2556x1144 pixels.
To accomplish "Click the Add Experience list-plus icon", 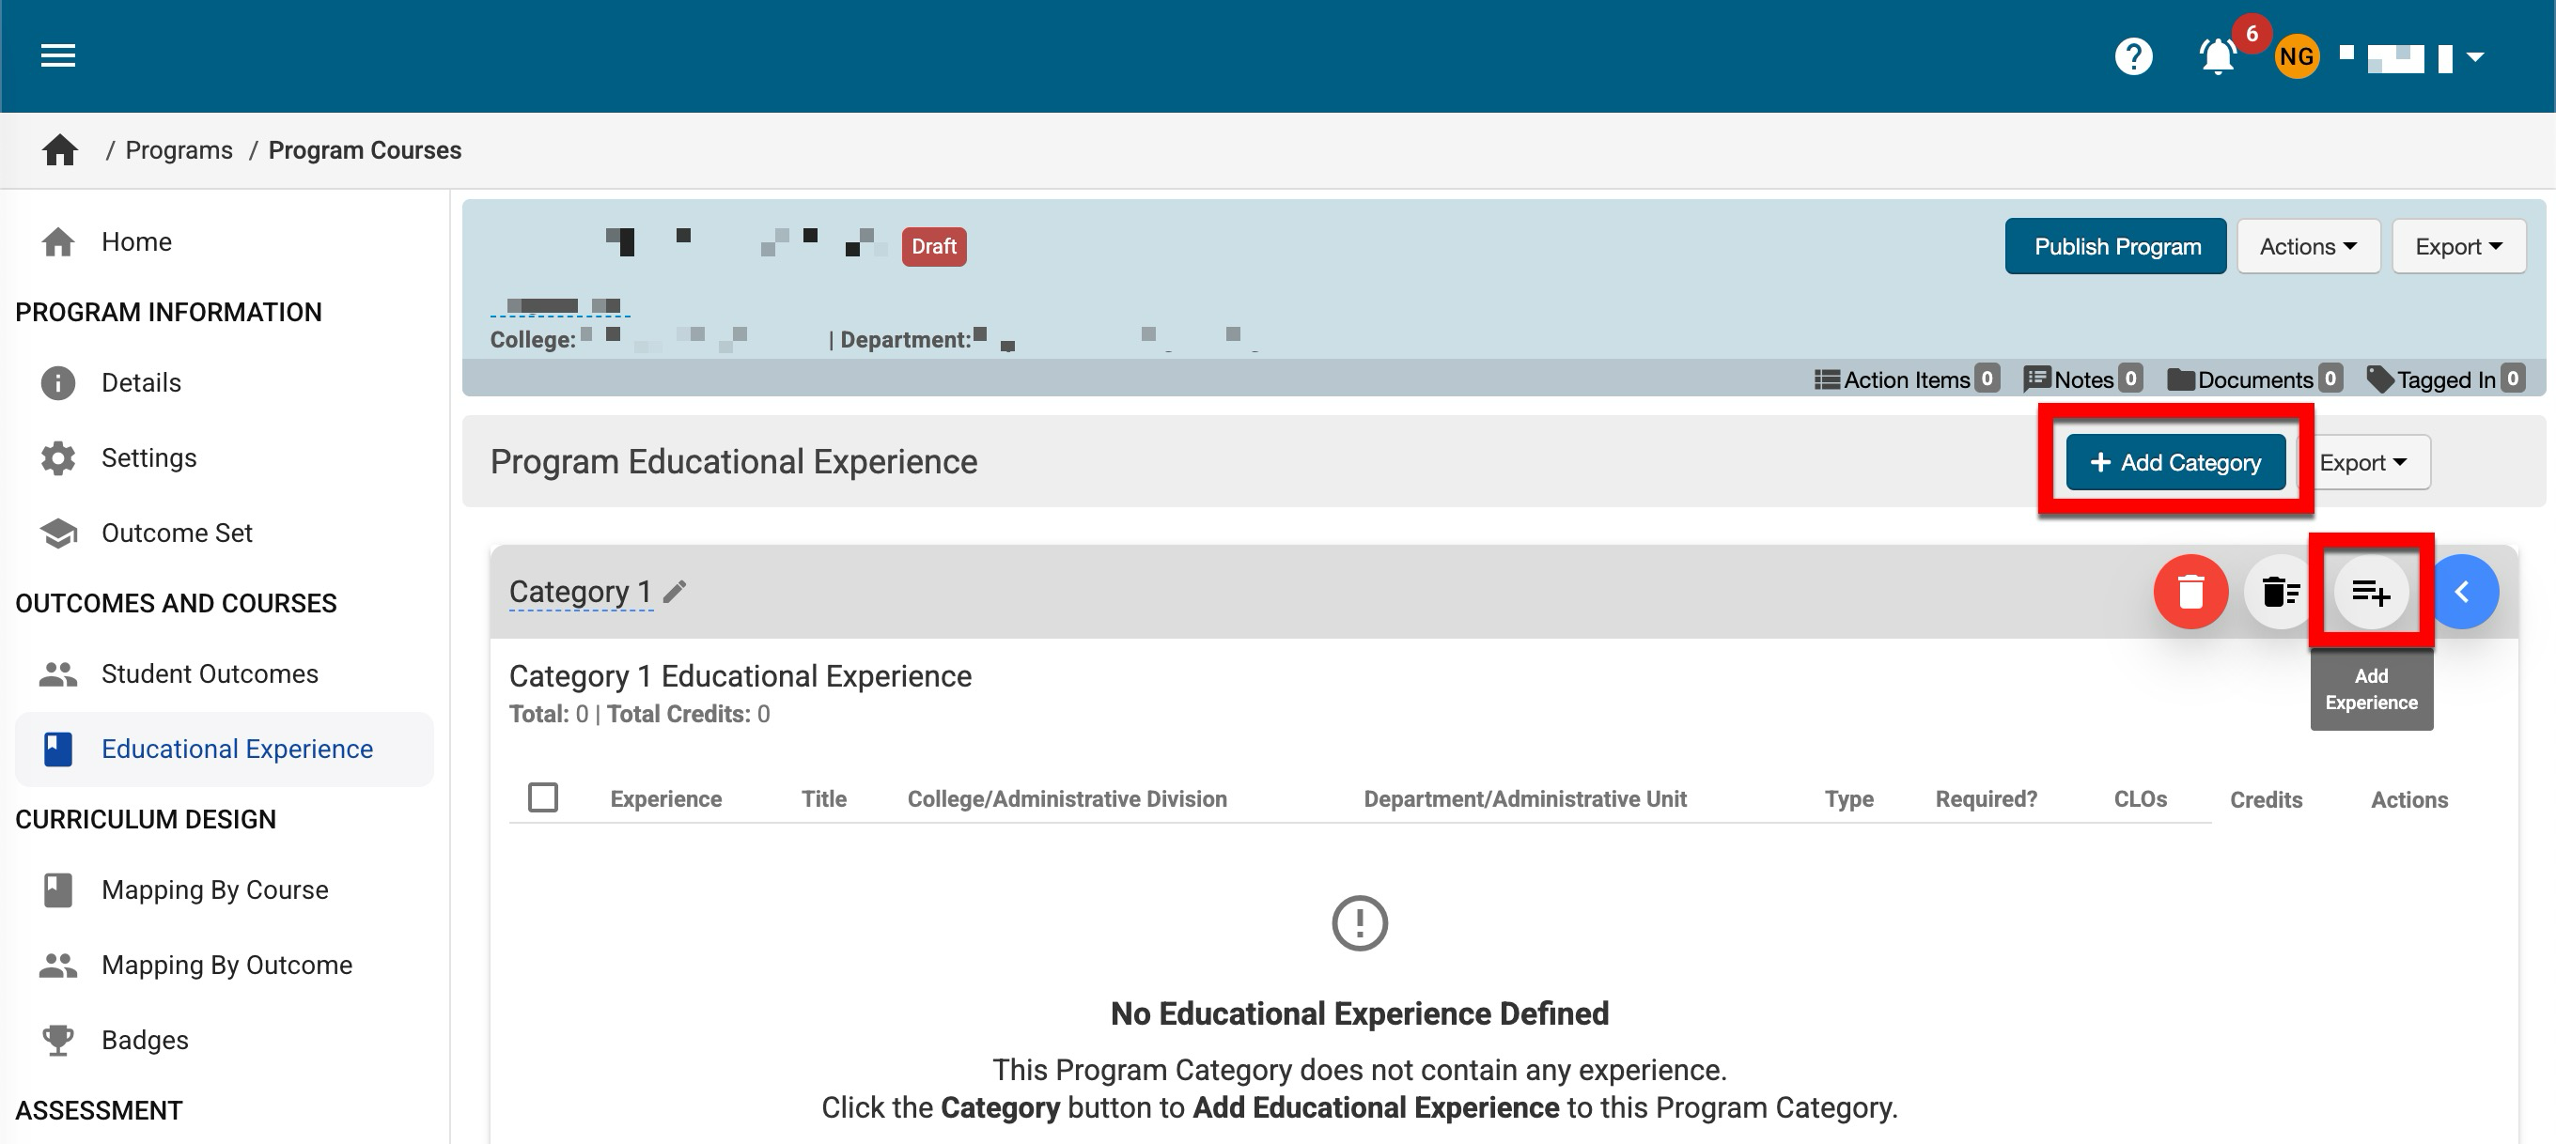I will tap(2371, 592).
